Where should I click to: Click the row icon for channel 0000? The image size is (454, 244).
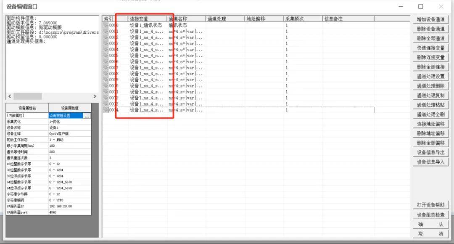click(106, 25)
